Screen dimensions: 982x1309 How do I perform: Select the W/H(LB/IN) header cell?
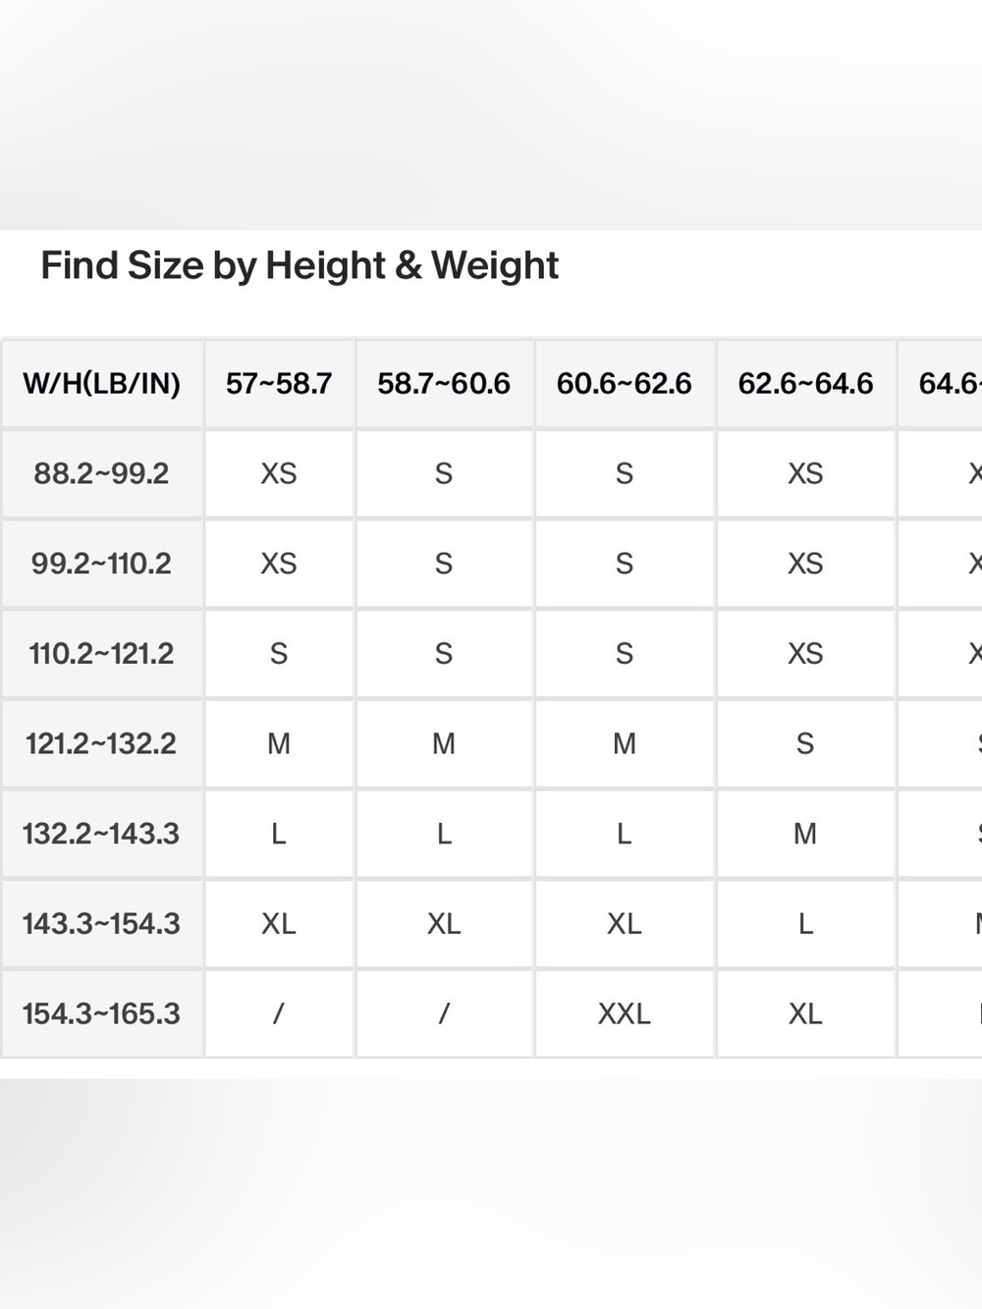point(102,383)
